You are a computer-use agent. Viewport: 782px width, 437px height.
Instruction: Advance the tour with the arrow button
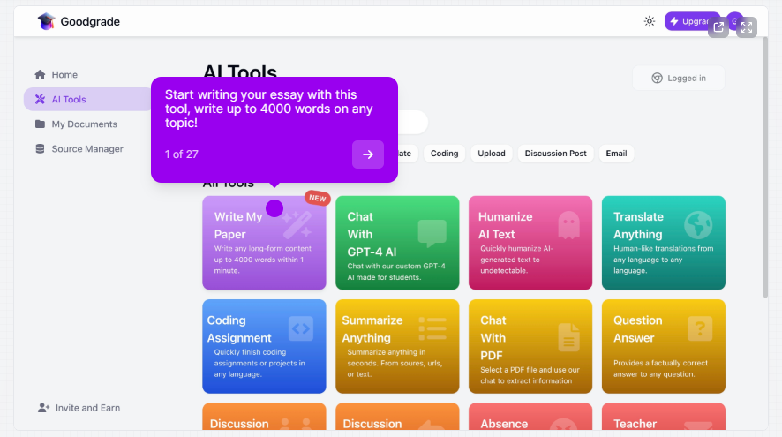point(368,154)
